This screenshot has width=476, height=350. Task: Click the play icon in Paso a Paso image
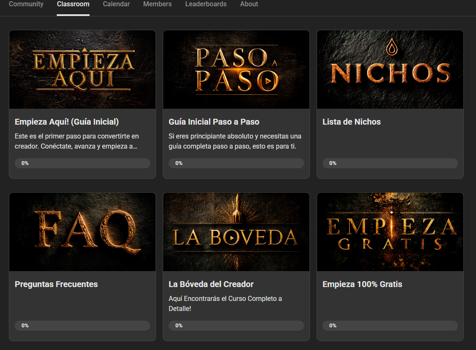coord(268,81)
